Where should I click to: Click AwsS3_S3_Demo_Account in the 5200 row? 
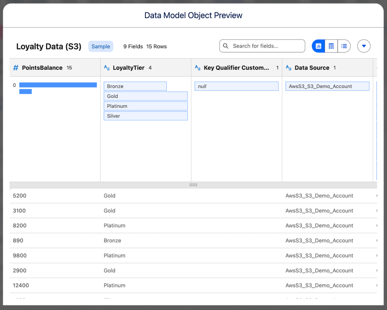[x=319, y=196]
